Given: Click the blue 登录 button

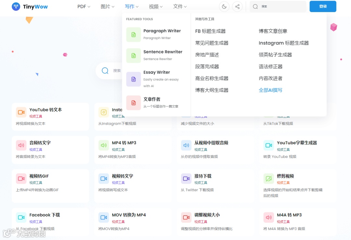Looking at the screenshot, I should (x=323, y=7).
